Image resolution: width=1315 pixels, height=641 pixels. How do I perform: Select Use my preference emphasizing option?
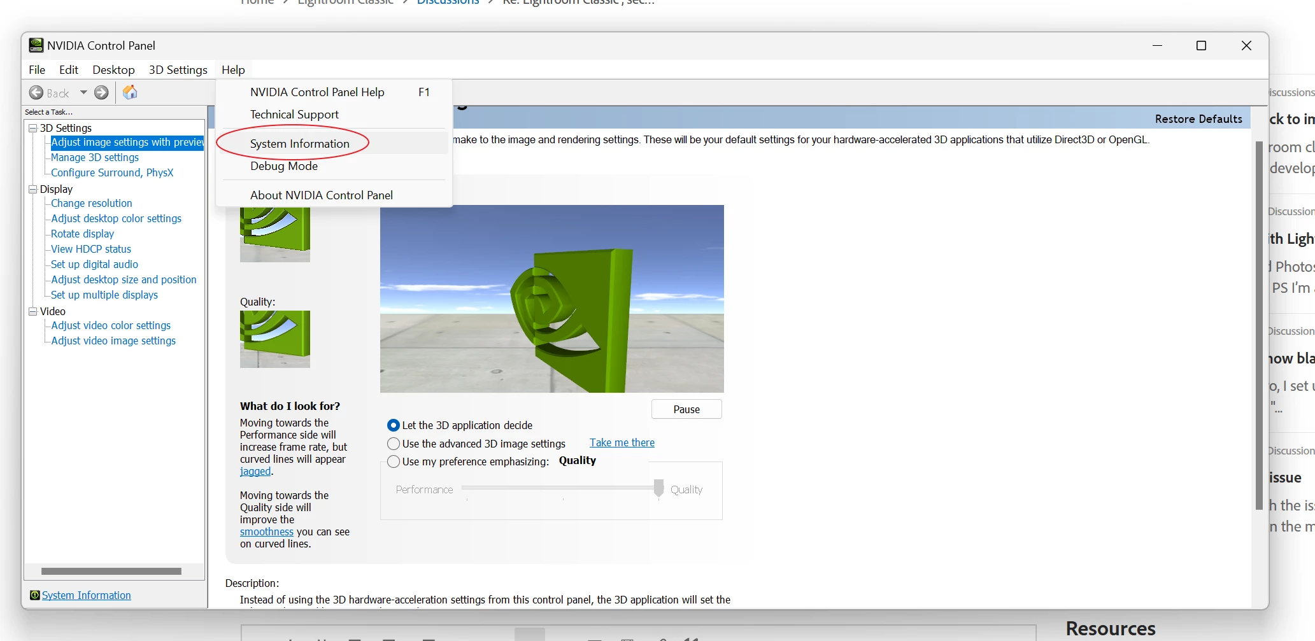tap(394, 461)
